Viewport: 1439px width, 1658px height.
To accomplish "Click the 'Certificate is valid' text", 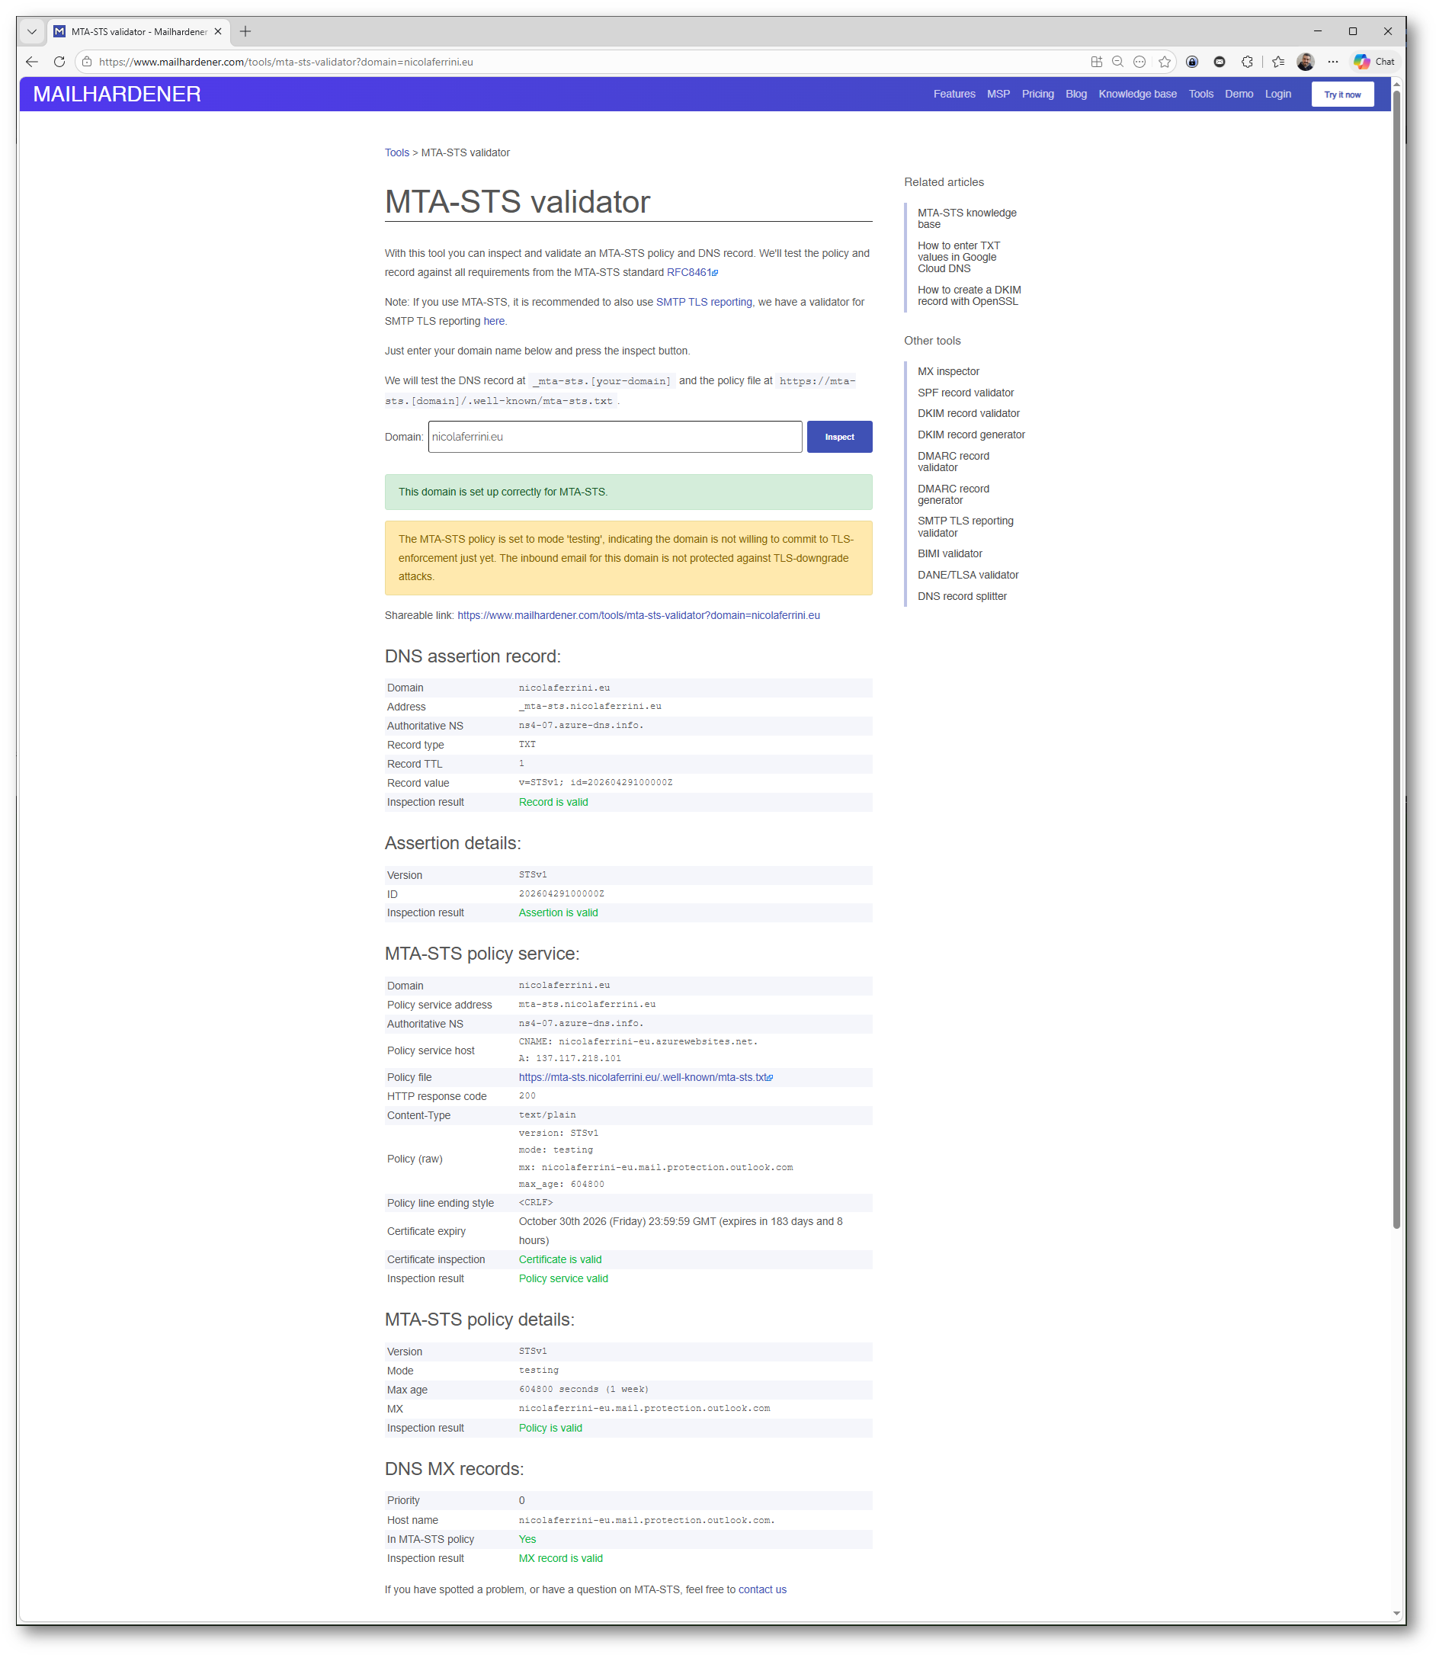I will tap(559, 1259).
